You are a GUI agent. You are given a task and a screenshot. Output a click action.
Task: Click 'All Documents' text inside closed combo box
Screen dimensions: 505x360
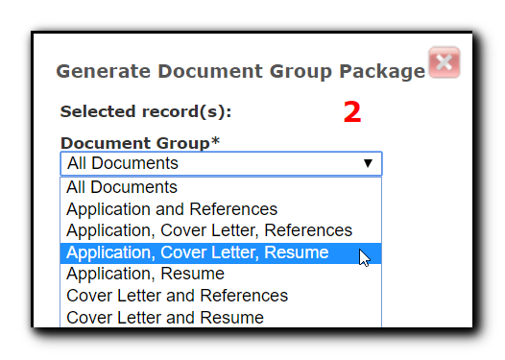pos(122,163)
